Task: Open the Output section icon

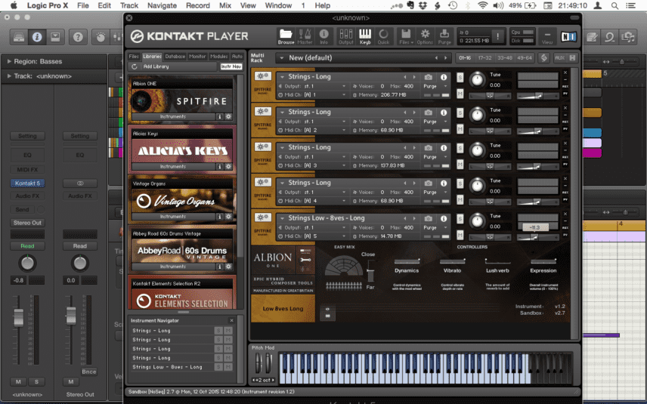Action: (345, 36)
